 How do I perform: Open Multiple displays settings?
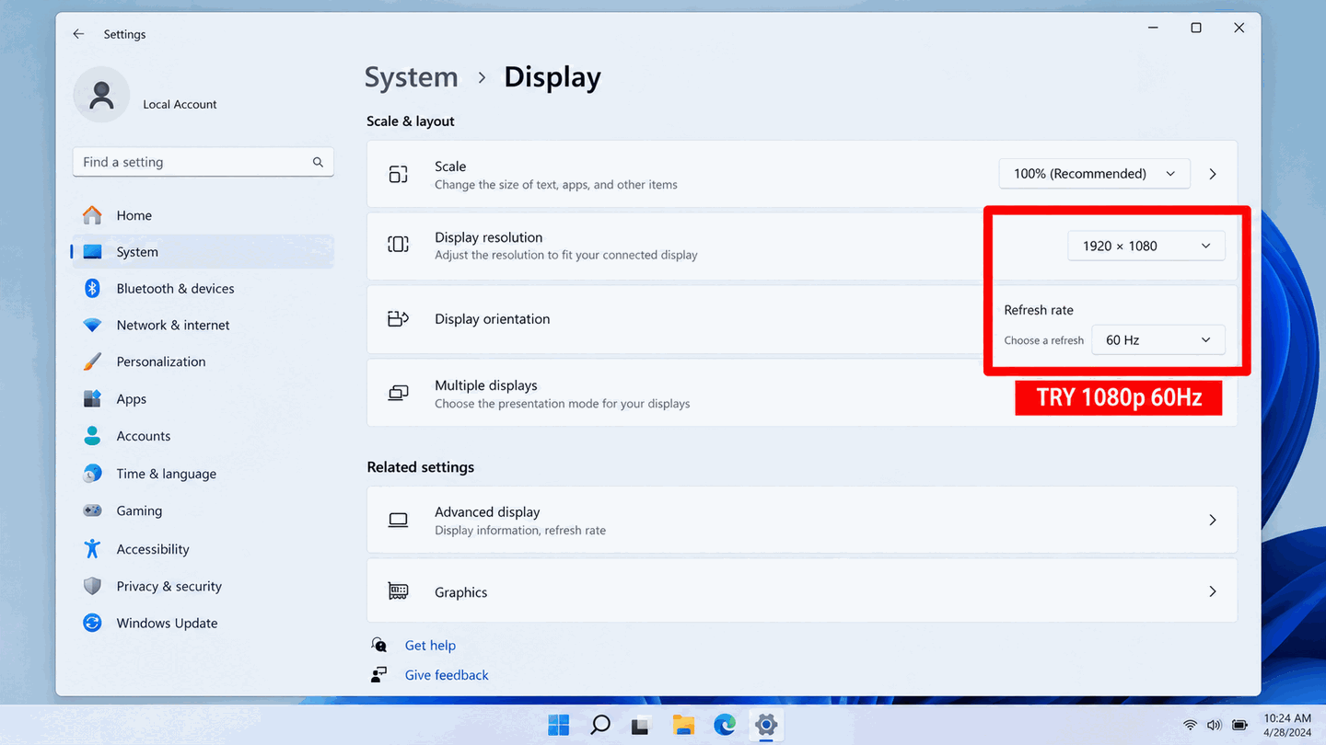pyautogui.click(x=802, y=394)
